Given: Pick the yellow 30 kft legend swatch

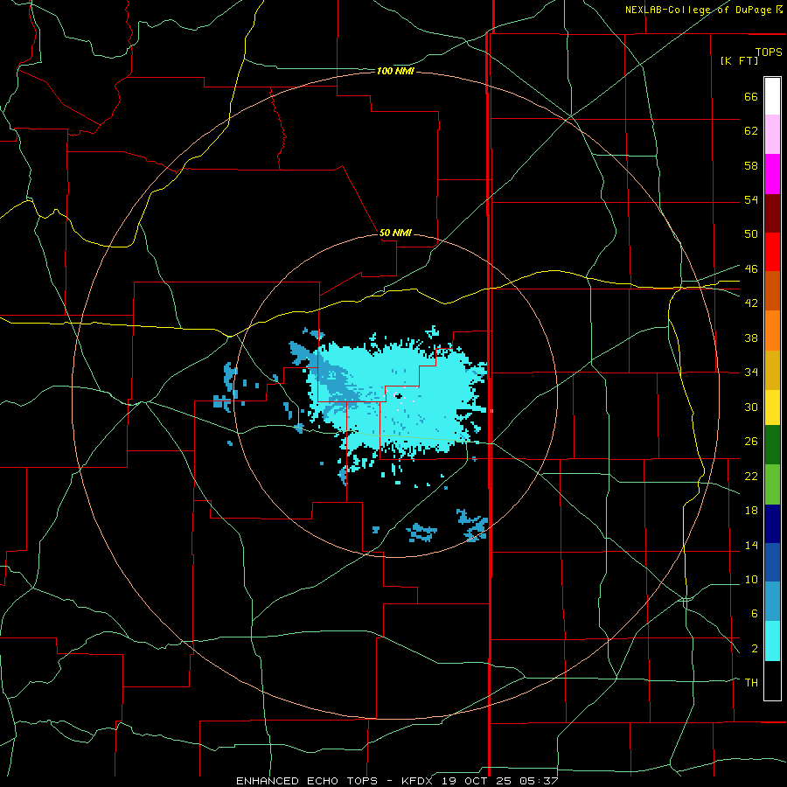Looking at the screenshot, I should click(x=772, y=407).
